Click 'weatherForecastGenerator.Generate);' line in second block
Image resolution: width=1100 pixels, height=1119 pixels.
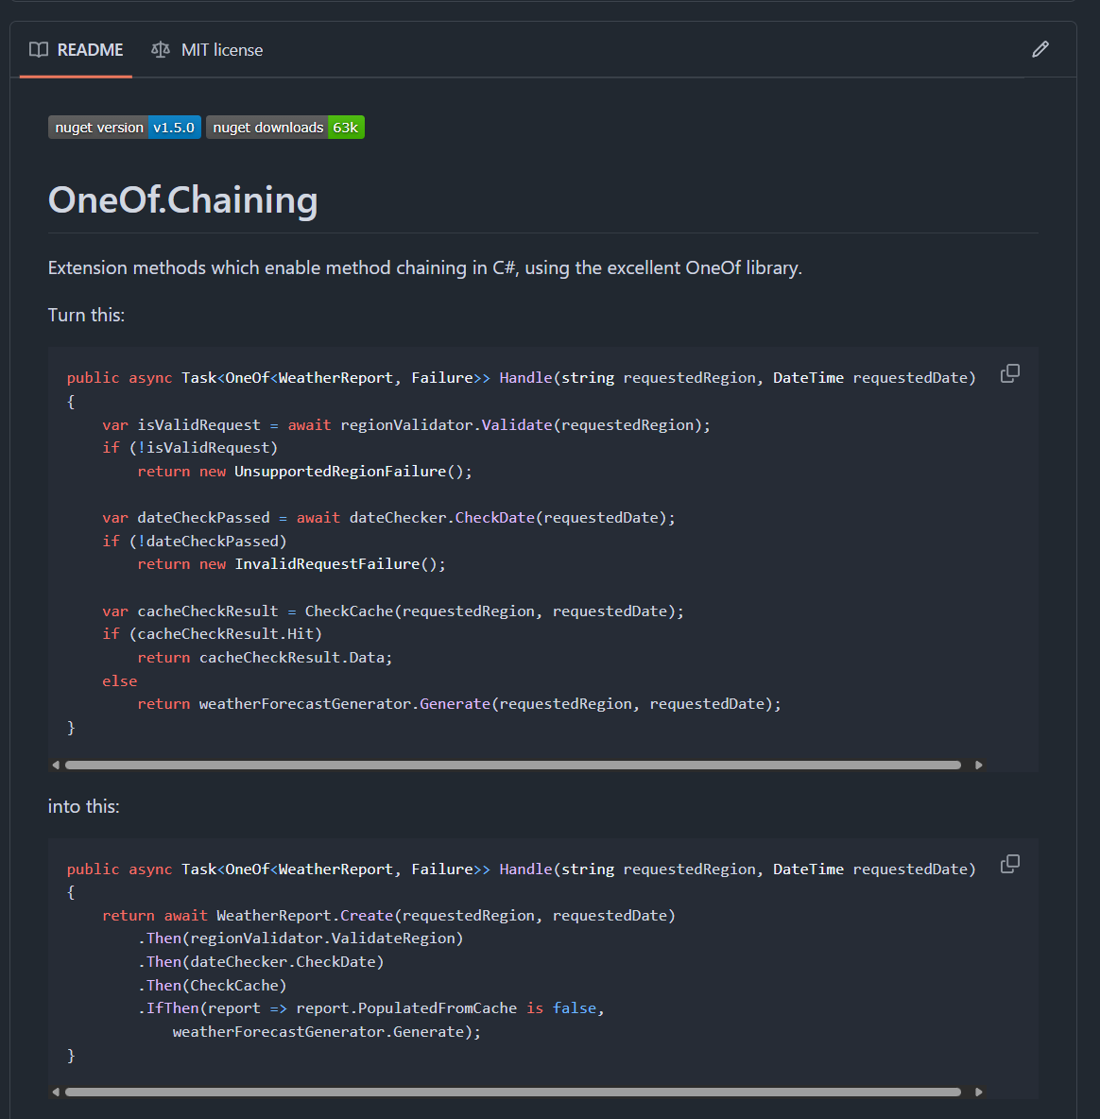(x=327, y=1031)
